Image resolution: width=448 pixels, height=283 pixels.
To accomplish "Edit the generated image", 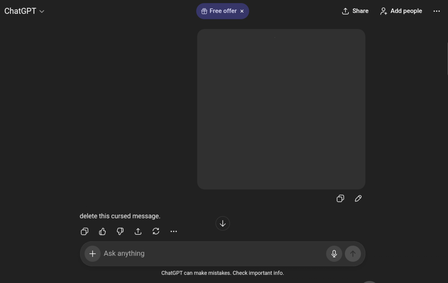I will click(358, 198).
